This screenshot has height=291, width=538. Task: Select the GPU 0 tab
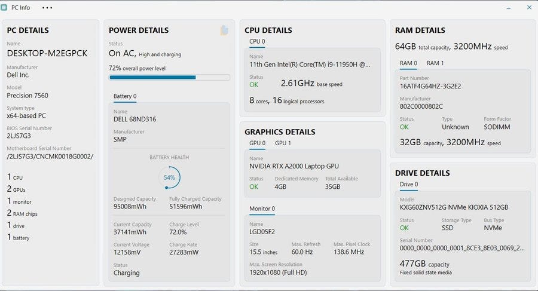point(257,143)
